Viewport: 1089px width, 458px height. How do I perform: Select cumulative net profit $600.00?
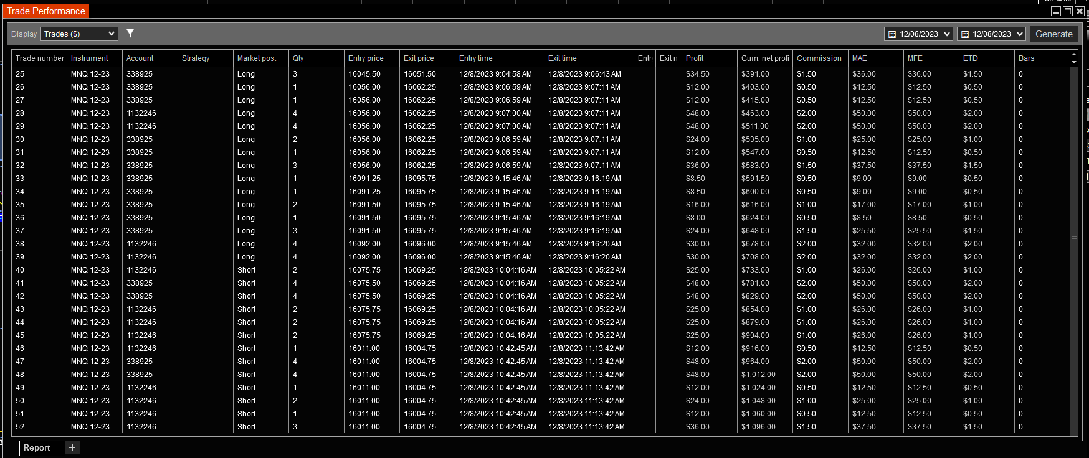point(765,192)
